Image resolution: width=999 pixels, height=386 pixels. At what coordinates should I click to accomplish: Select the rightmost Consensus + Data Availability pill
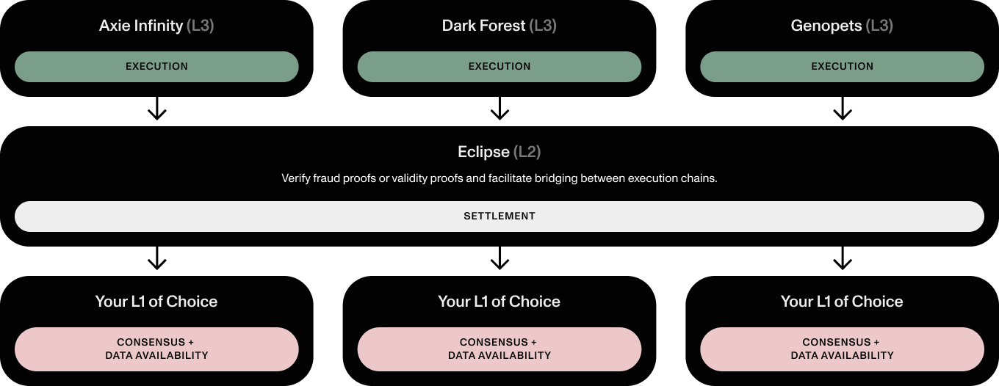pos(842,349)
